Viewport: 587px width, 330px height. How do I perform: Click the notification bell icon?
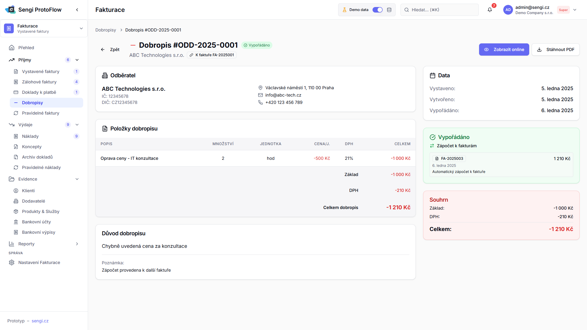pyautogui.click(x=489, y=10)
